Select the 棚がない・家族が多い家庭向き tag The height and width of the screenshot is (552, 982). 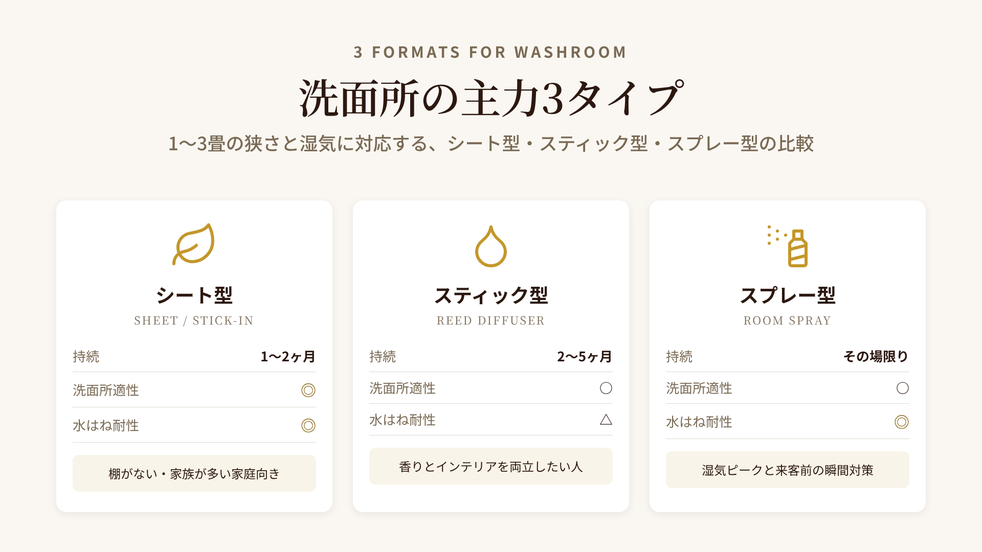(194, 474)
